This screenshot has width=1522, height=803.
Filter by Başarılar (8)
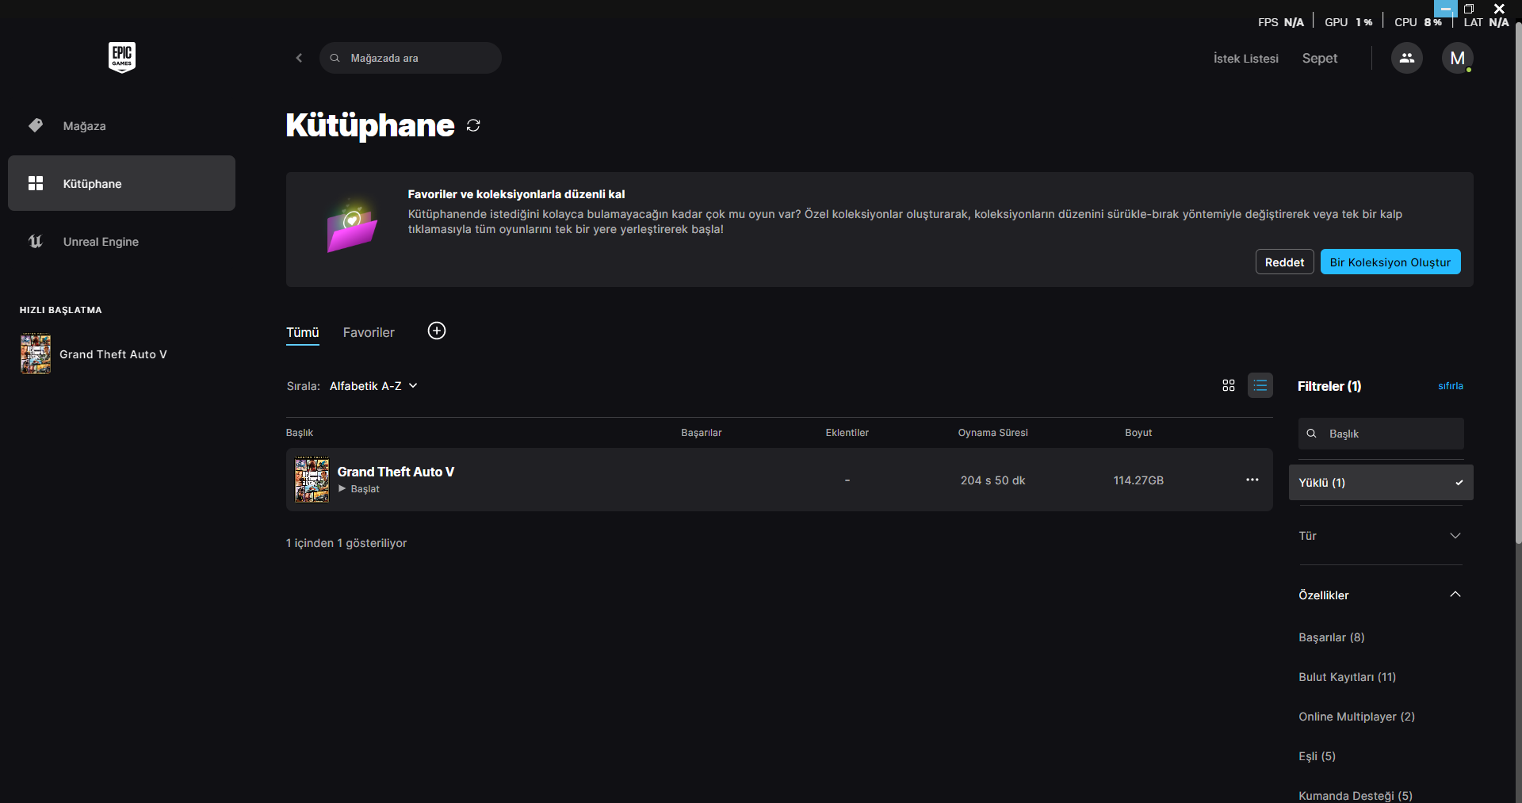pos(1332,637)
